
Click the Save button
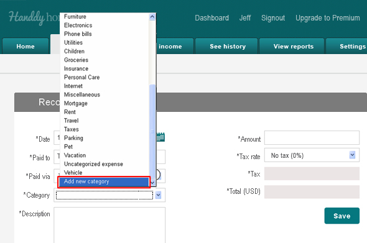tap(341, 216)
